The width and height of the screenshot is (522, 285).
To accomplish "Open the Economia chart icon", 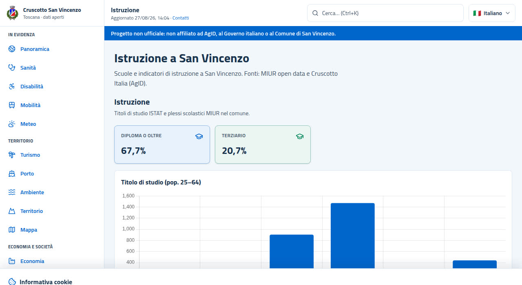I will point(12,261).
